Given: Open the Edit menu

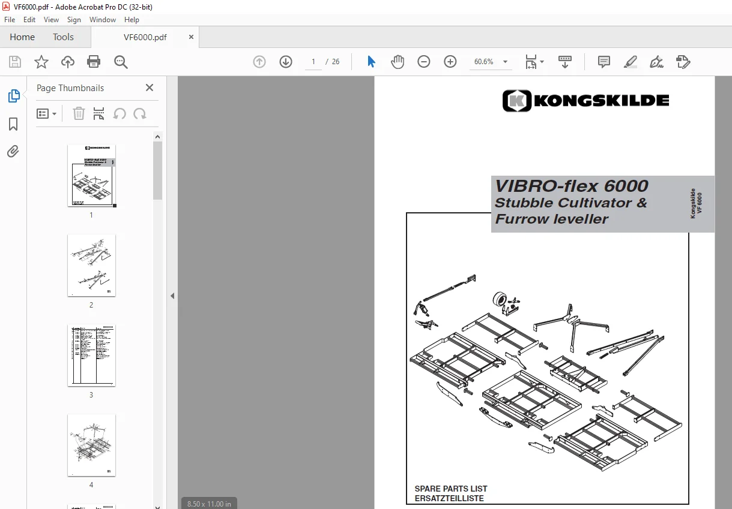Looking at the screenshot, I should coord(29,20).
